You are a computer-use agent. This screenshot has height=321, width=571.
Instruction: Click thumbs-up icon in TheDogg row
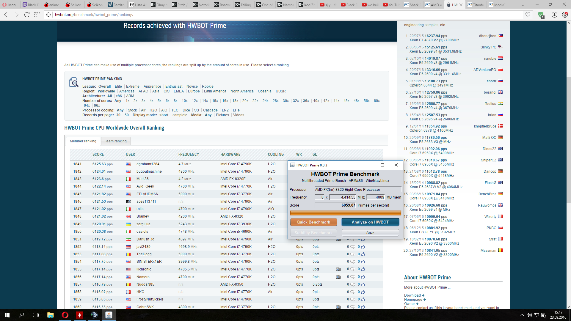363,254
